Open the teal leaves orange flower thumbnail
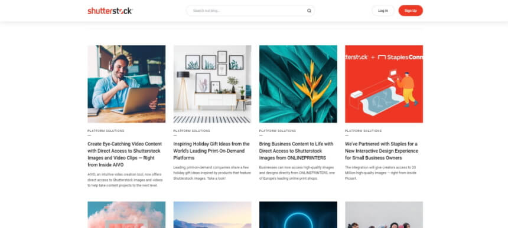508x228 pixels. (298, 84)
